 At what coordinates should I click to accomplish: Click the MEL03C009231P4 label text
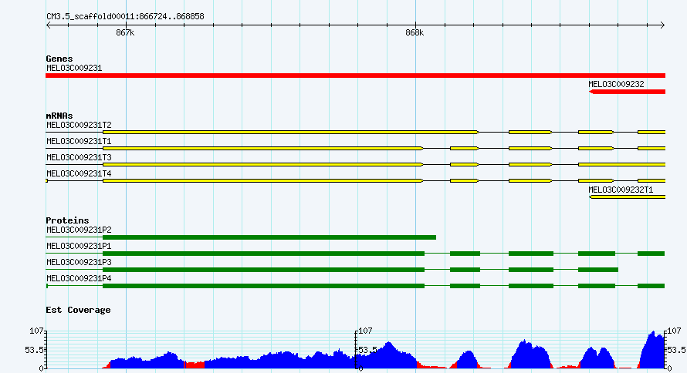pyautogui.click(x=79, y=278)
